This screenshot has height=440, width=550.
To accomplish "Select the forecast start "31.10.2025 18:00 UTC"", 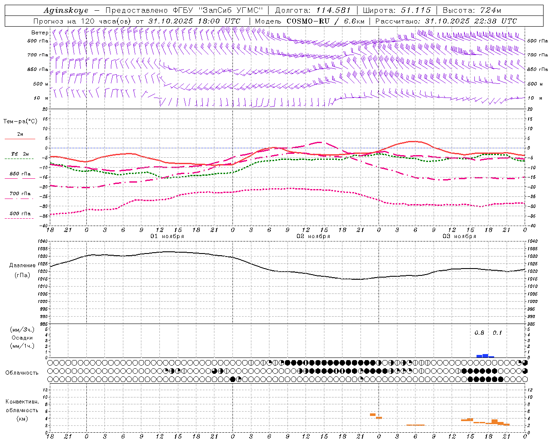I will click(194, 21).
